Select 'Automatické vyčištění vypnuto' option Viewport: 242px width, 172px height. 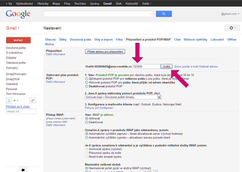point(87,138)
